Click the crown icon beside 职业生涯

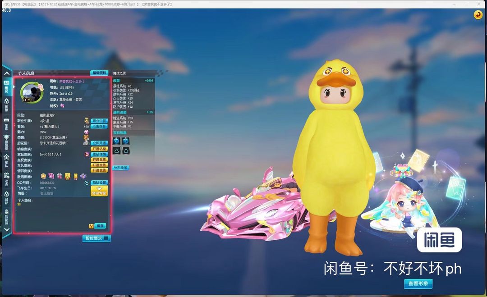(x=86, y=121)
